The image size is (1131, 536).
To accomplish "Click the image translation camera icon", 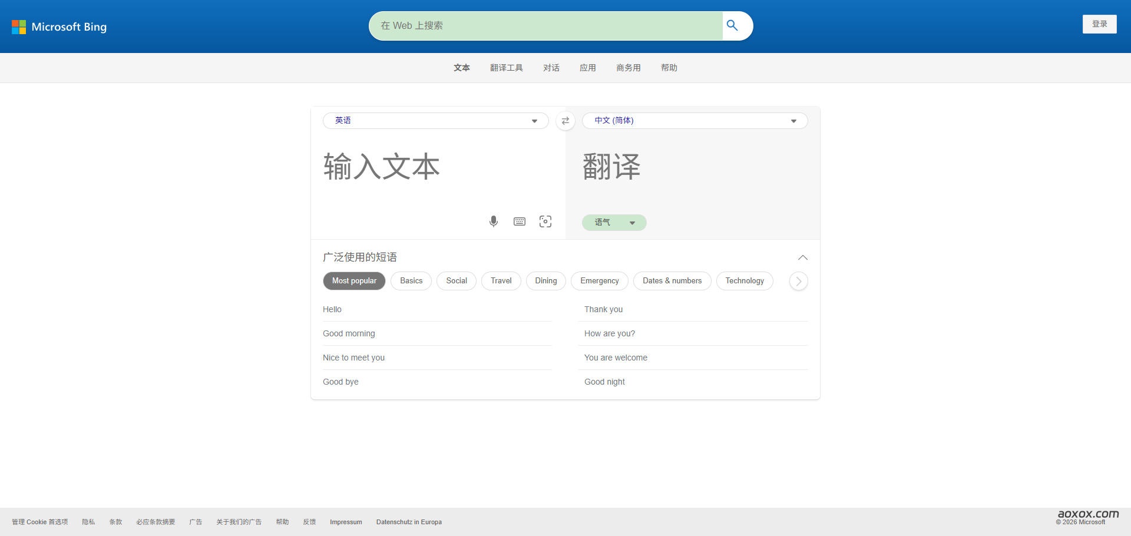I will point(545,221).
